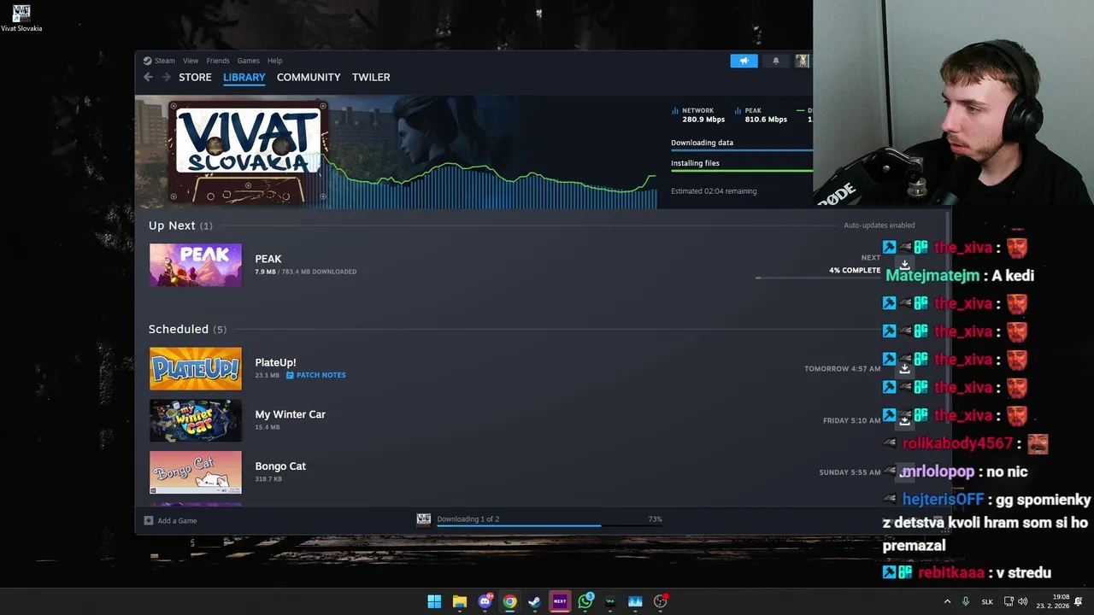1094x615 pixels.
Task: Open the Steam notifications bell
Action: tap(776, 61)
